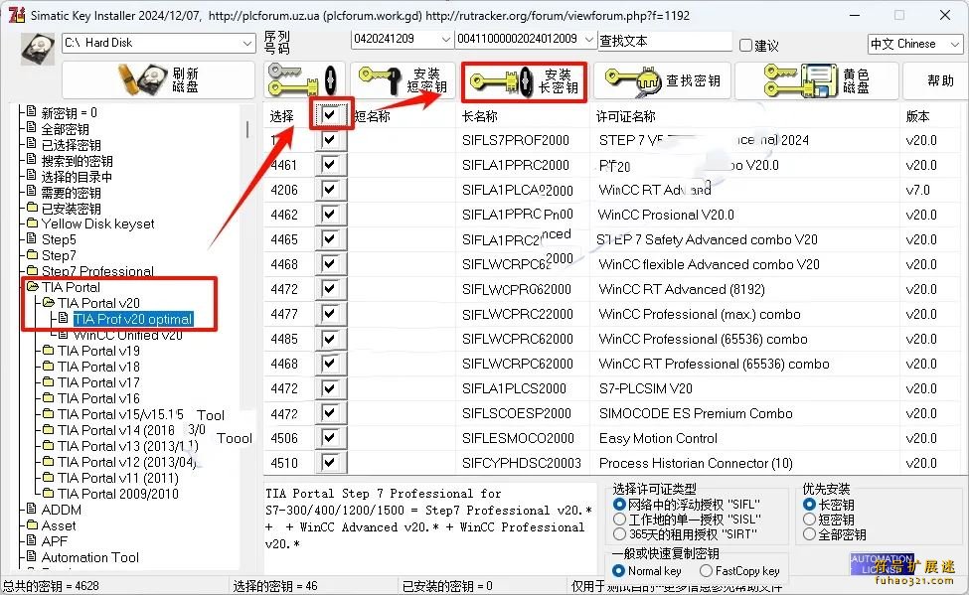Viewport: 969px width, 595px height.
Task: Open the TIA Portal v11 (2011) folder
Action: pyautogui.click(x=118, y=478)
